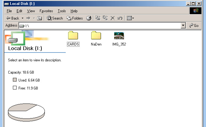206x127 pixels.
Task: Open the Favorites menu
Action: 46,11
